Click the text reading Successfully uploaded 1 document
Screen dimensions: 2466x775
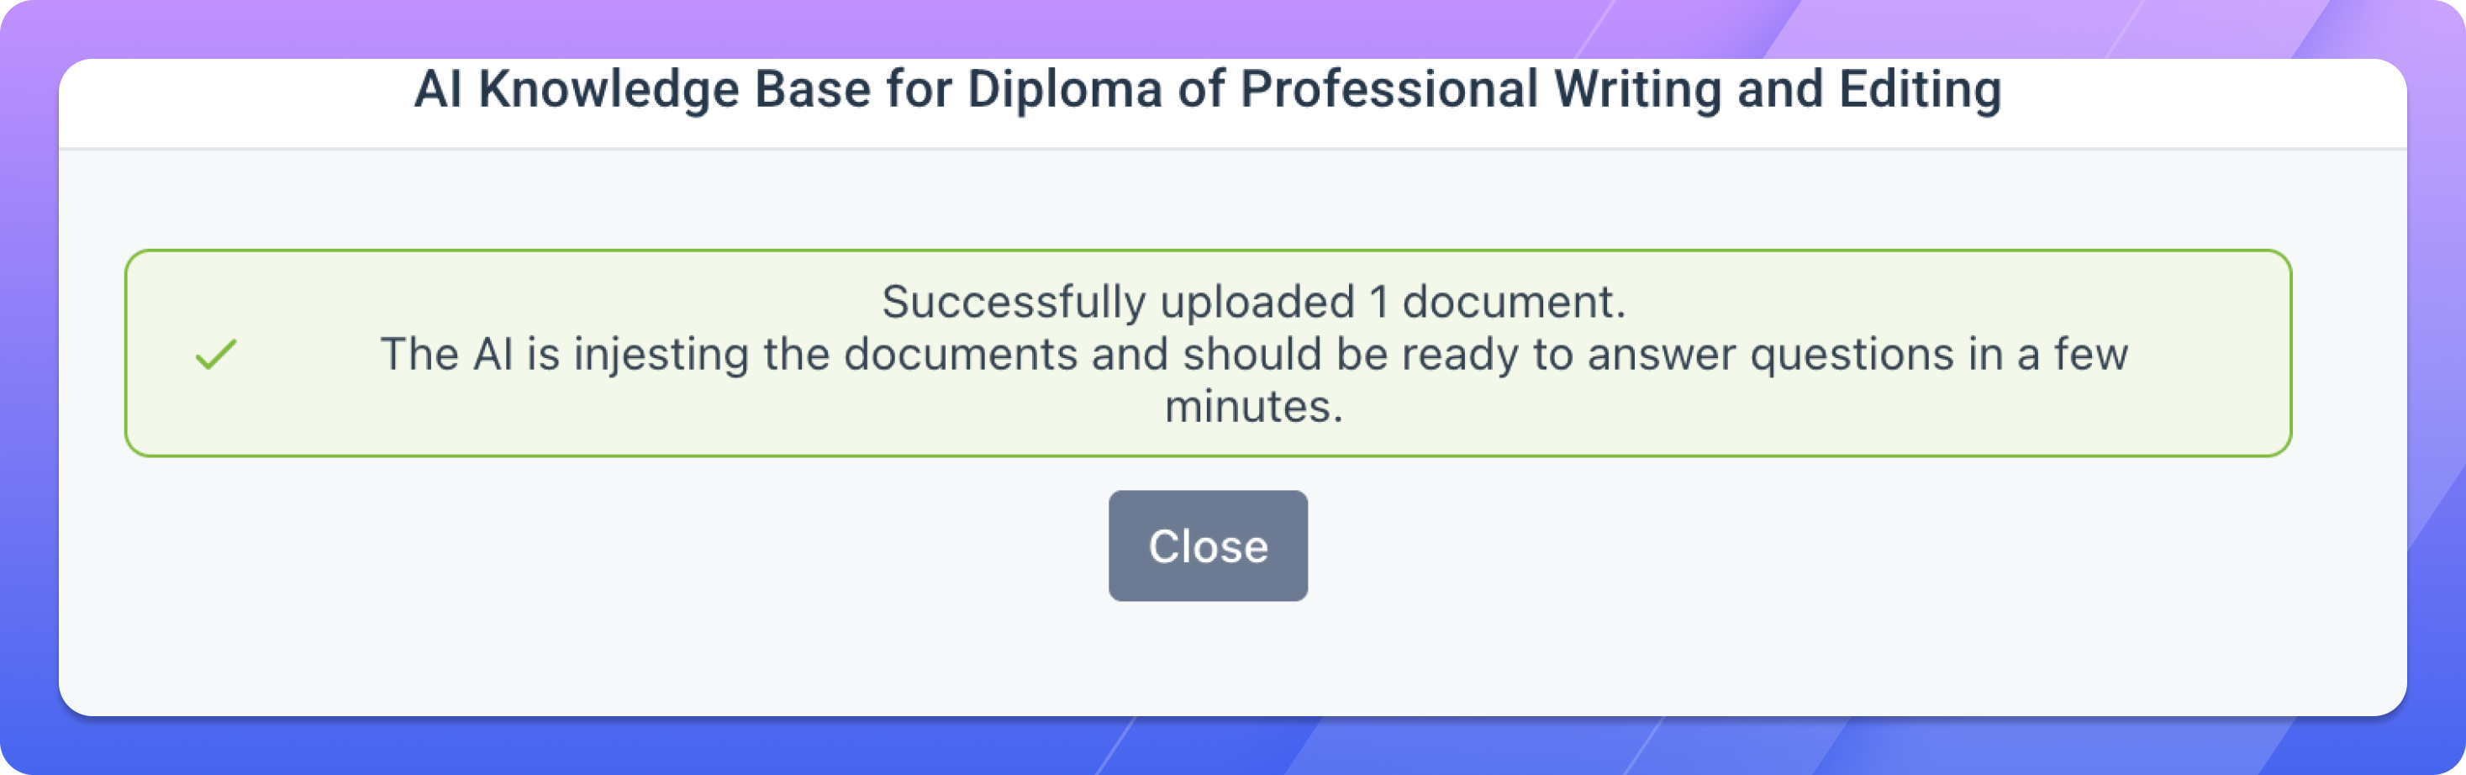pos(1254,303)
